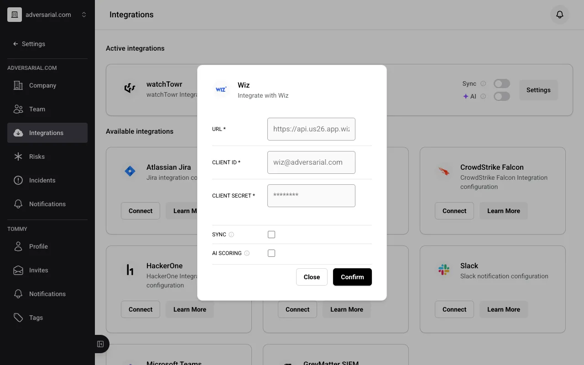Connect Slack

454,309
